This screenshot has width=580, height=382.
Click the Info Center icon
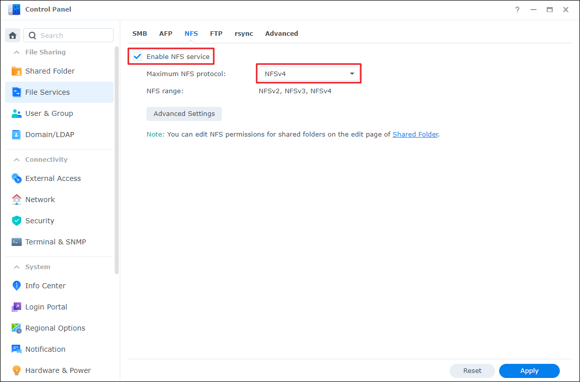click(17, 286)
